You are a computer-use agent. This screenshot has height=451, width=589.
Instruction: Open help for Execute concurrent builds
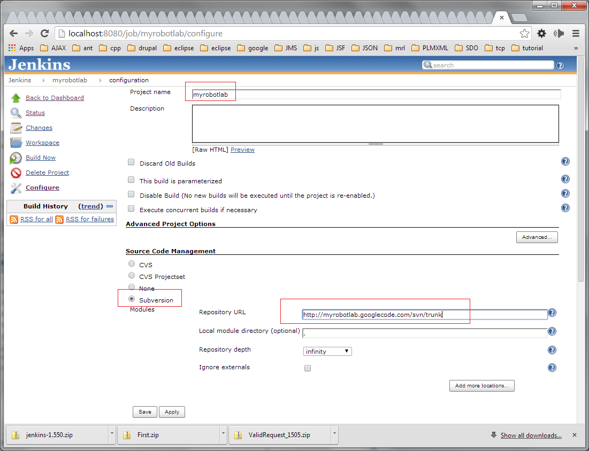click(x=565, y=208)
